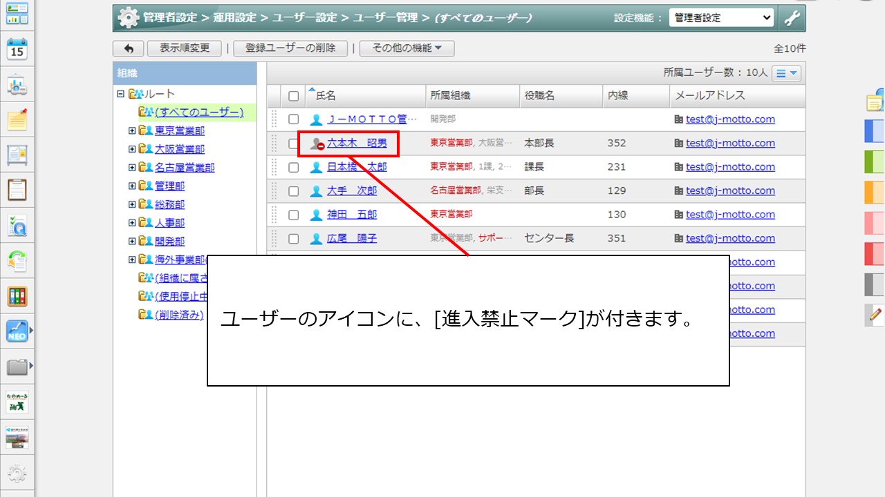Tick the checkbox for 六本木 昭男
This screenshot has height=497, width=885.
point(294,144)
